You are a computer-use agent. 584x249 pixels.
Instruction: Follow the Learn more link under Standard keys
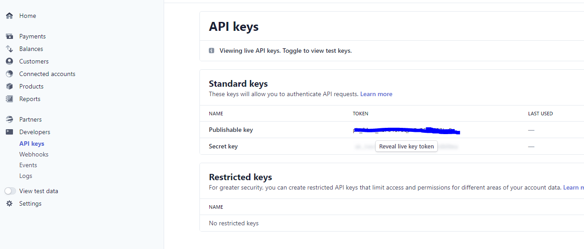pyautogui.click(x=376, y=94)
